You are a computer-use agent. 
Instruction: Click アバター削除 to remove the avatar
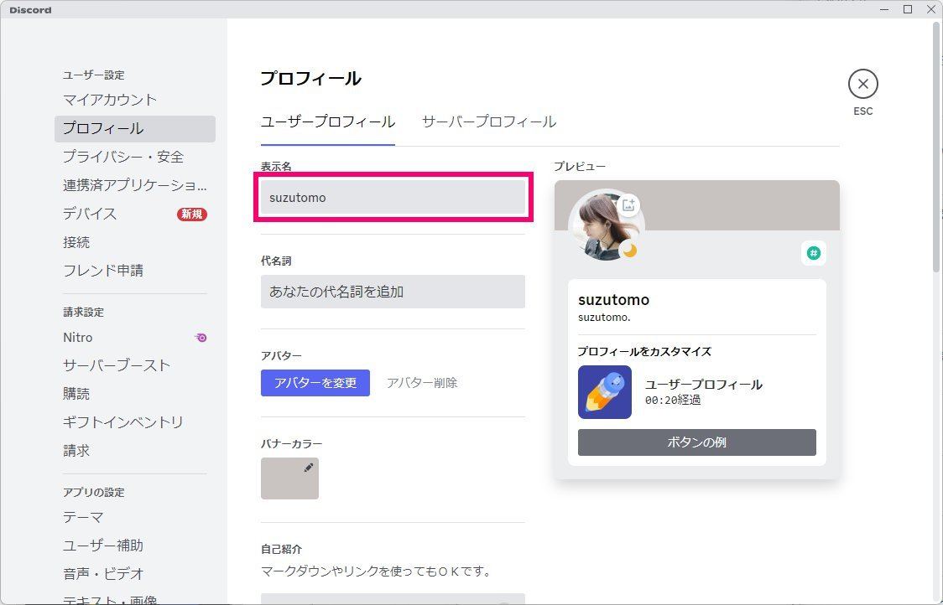click(422, 382)
